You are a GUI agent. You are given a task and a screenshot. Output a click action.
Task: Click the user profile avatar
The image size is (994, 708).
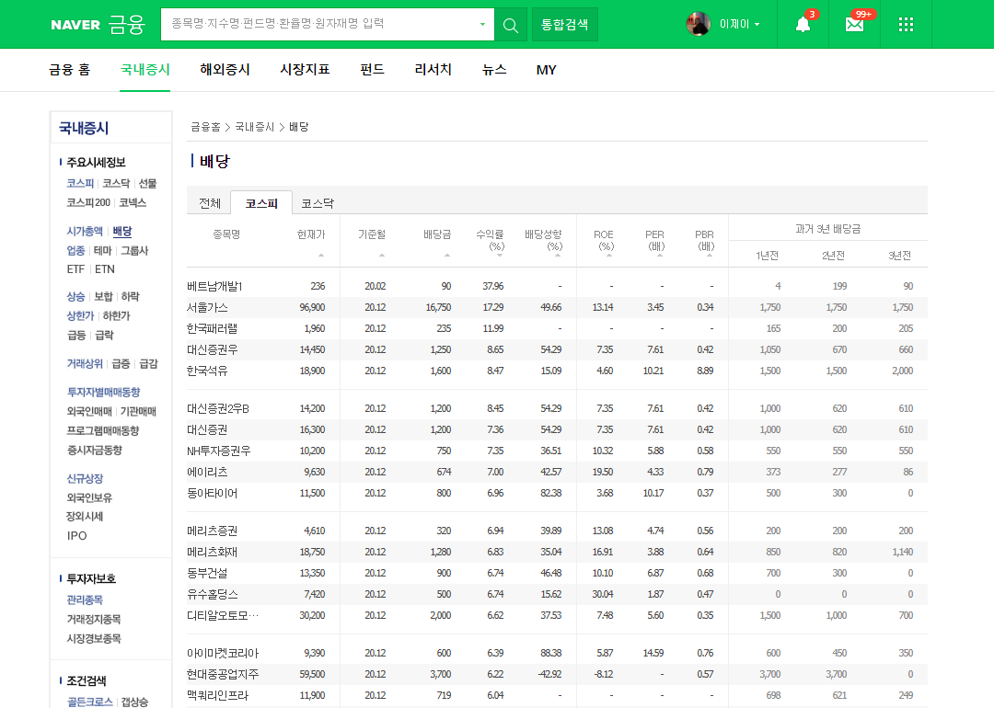point(698,24)
